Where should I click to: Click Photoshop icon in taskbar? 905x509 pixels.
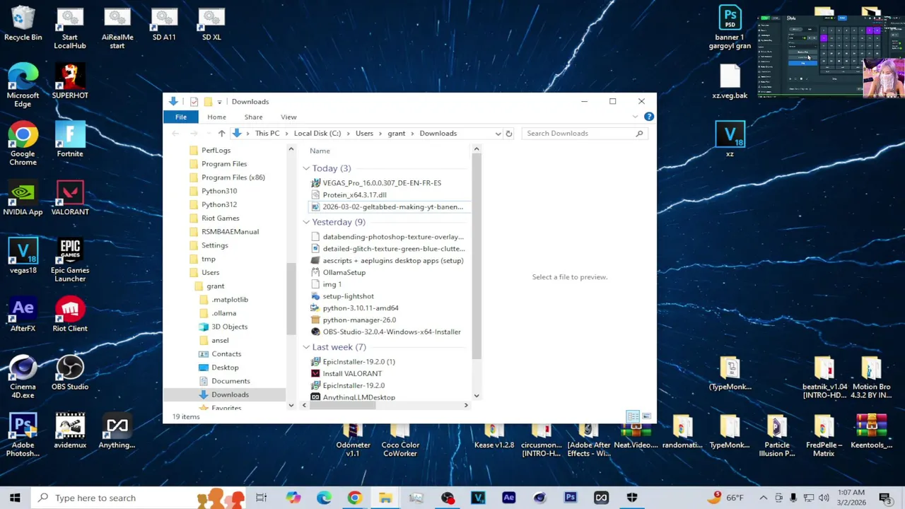[x=571, y=498]
